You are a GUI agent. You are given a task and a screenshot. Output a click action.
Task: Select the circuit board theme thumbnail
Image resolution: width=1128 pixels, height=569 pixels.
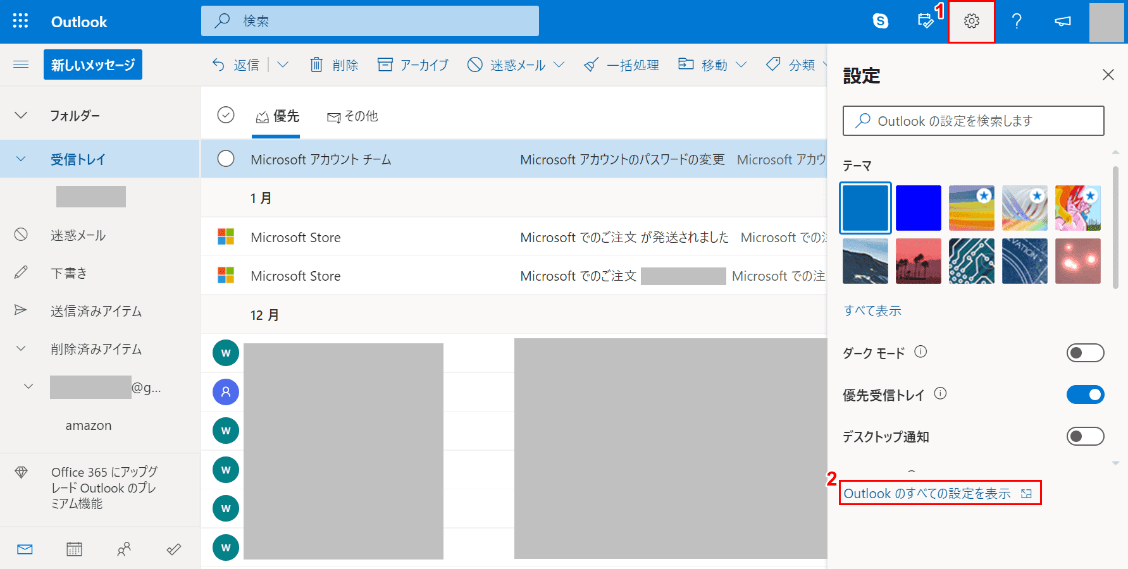click(x=972, y=261)
